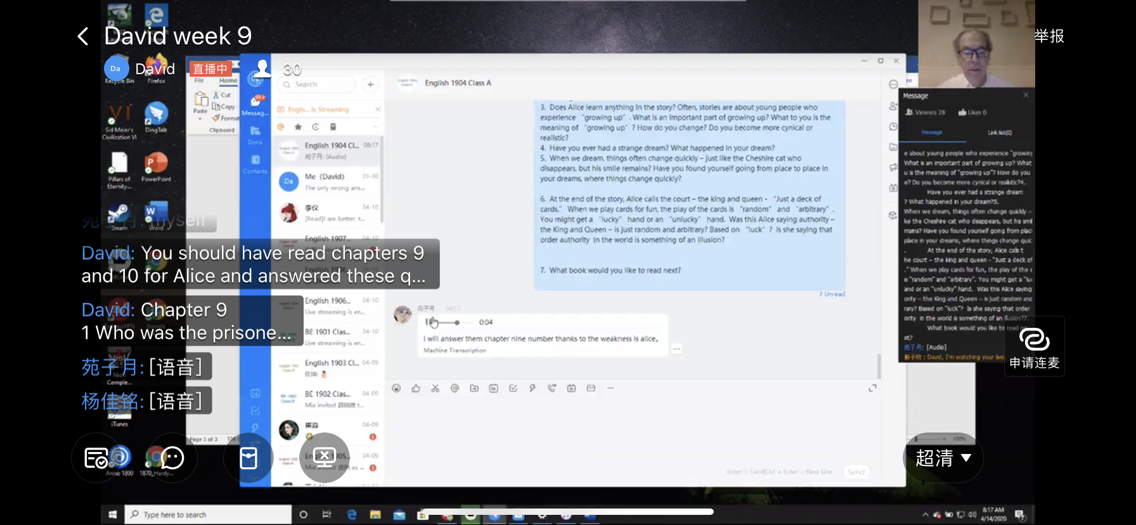Click the Windows Start button
This screenshot has height=525, width=1136.
click(113, 515)
